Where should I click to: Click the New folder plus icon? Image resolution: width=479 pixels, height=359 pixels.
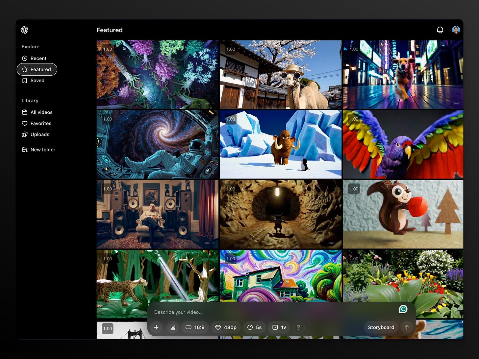pos(25,150)
